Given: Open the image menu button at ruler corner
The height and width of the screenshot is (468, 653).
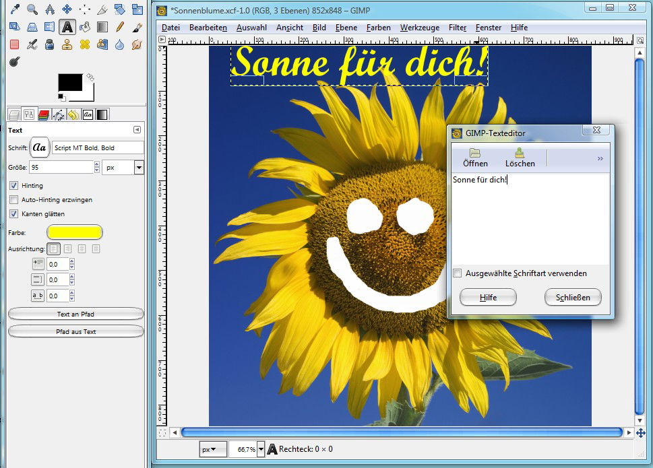Looking at the screenshot, I should click(x=162, y=40).
